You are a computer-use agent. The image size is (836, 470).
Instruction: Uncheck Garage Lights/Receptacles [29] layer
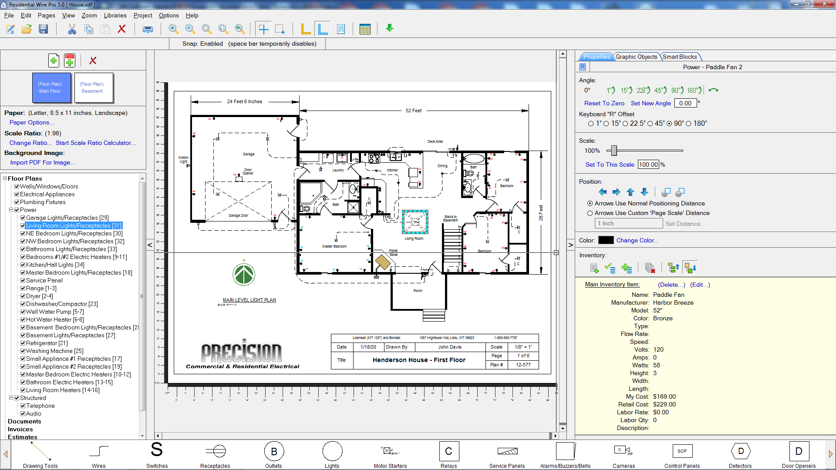coord(23,218)
